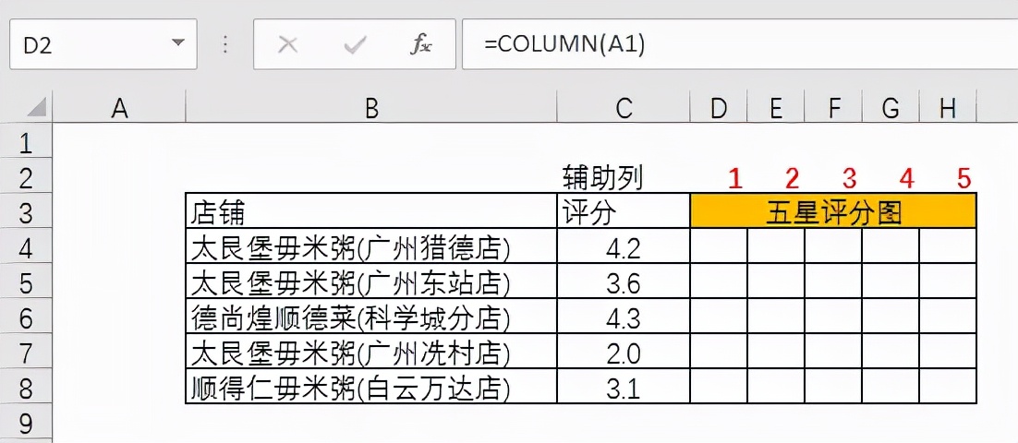1018x443 pixels.
Task: Click the Name Box showing D2
Action: click(x=103, y=44)
